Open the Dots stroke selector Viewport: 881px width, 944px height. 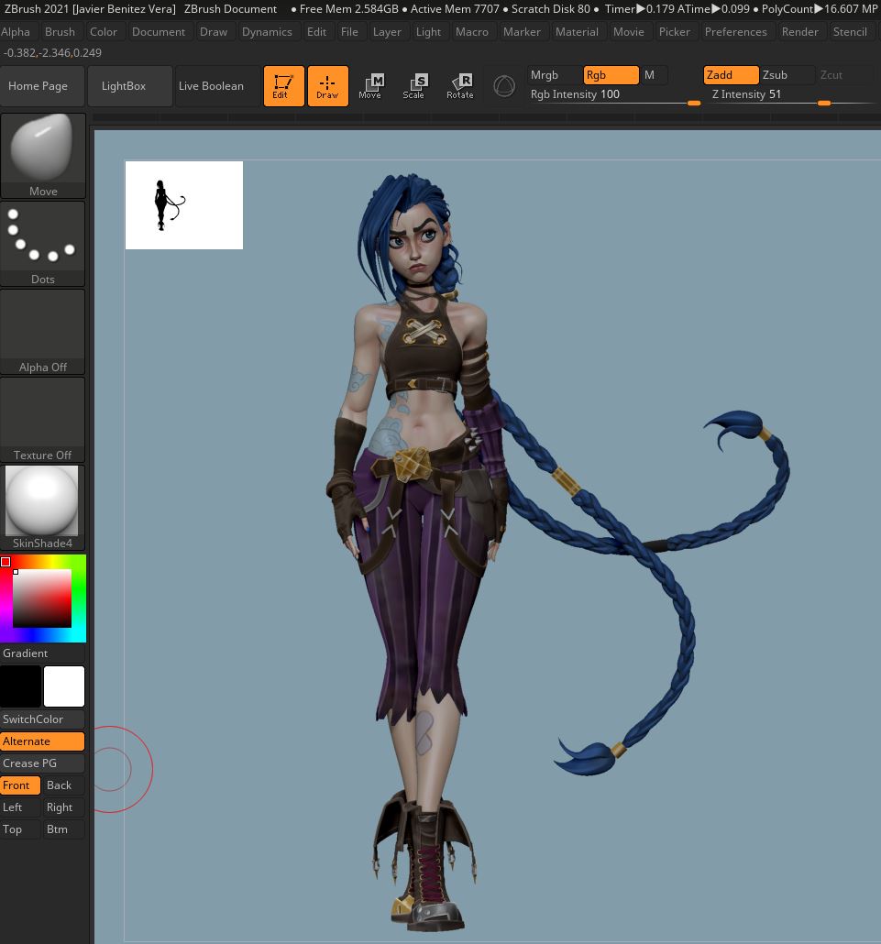(x=43, y=244)
